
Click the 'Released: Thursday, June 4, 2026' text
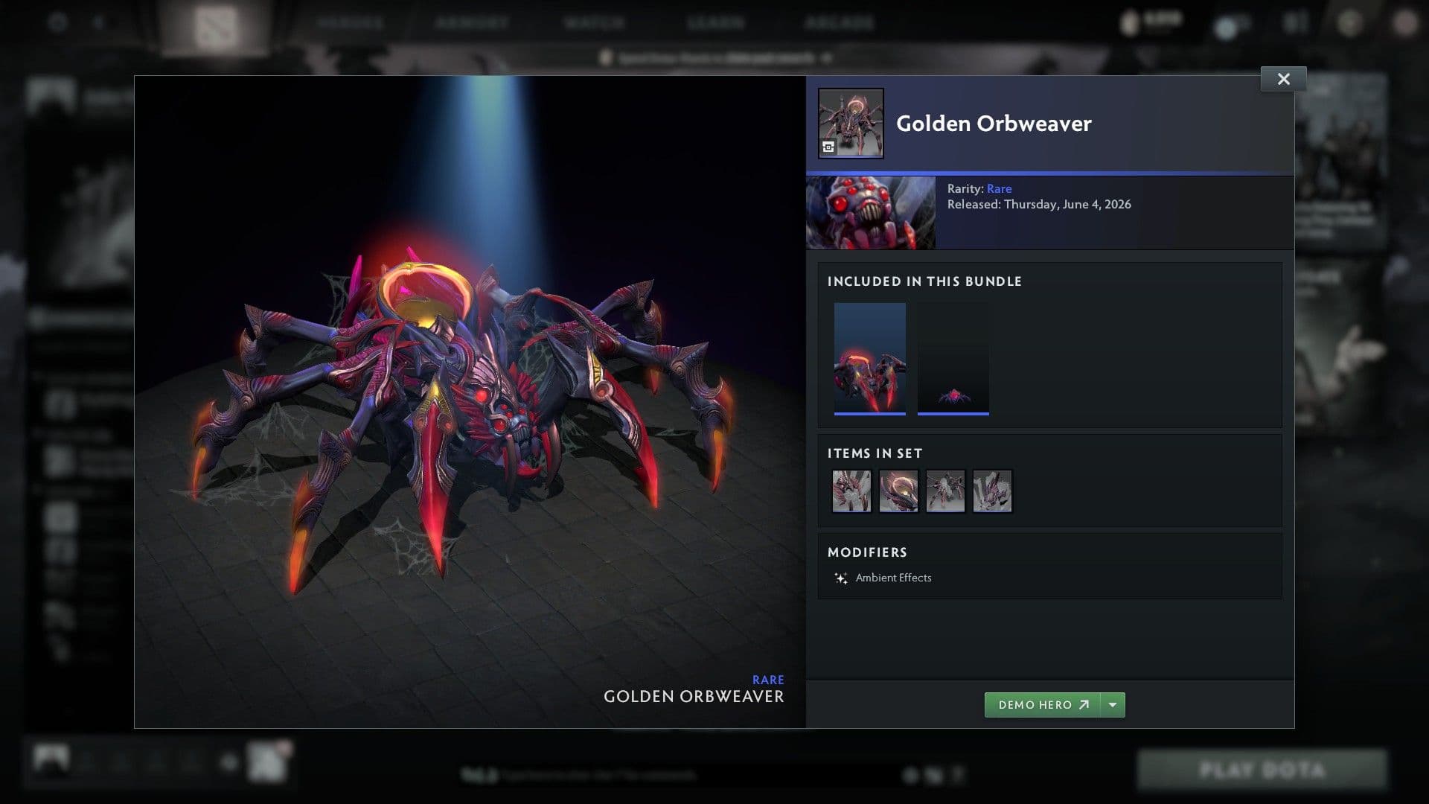pyautogui.click(x=1039, y=204)
